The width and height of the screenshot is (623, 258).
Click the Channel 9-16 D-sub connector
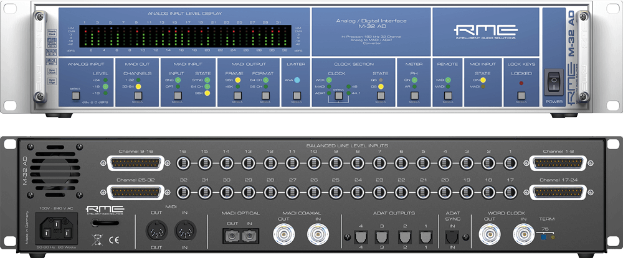136,164
